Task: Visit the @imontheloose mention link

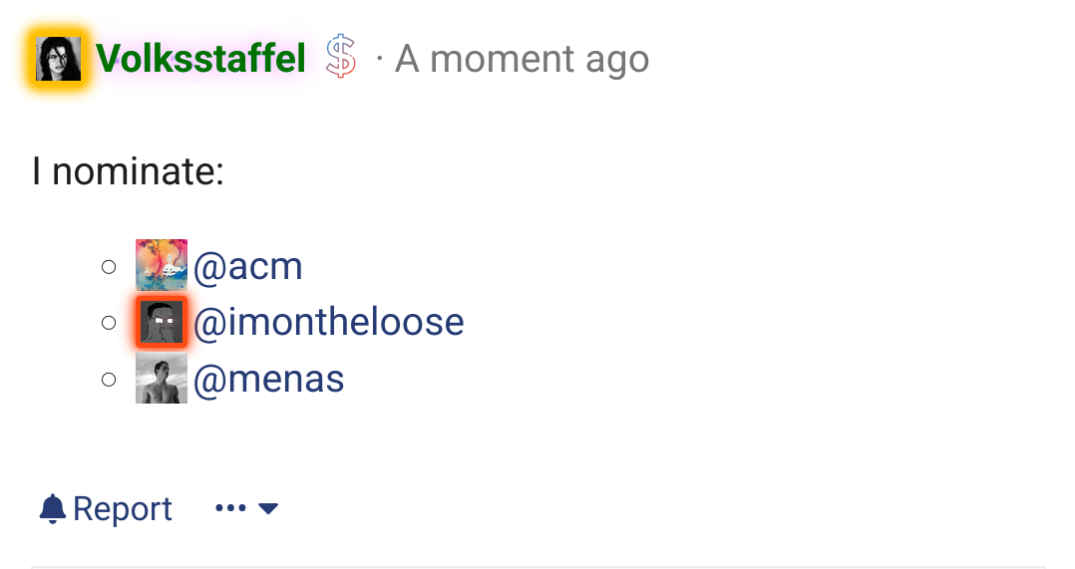Action: (x=329, y=322)
